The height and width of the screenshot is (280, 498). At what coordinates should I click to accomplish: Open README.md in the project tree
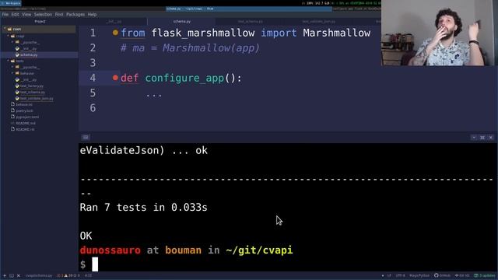[x=26, y=123]
